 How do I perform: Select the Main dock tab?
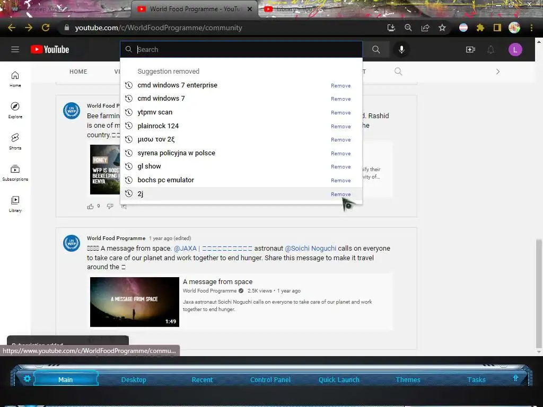(x=65, y=379)
